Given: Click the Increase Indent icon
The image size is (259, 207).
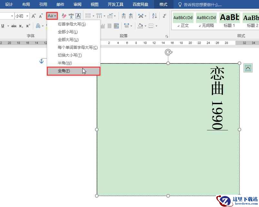Looking at the screenshot, I should coord(131,16).
